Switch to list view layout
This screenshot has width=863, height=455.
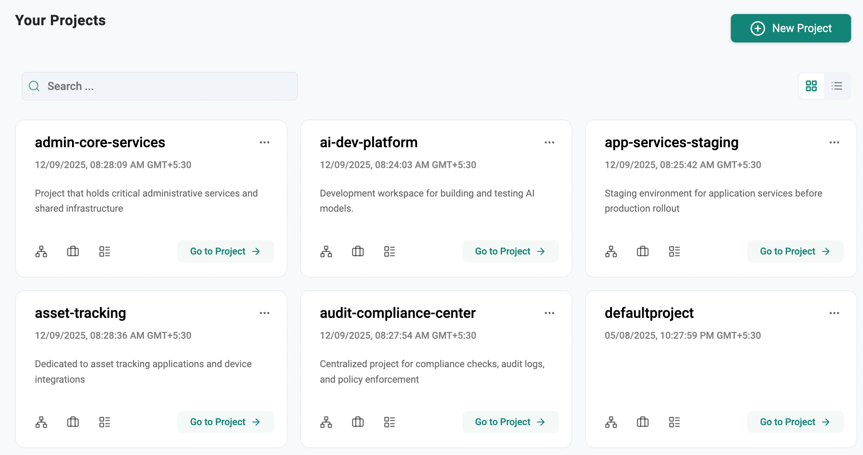(x=837, y=86)
